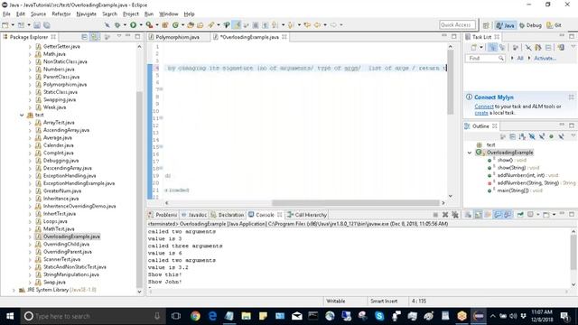Click the Pin Console icon
Viewport: 578px width, 325px height.
coord(520,215)
